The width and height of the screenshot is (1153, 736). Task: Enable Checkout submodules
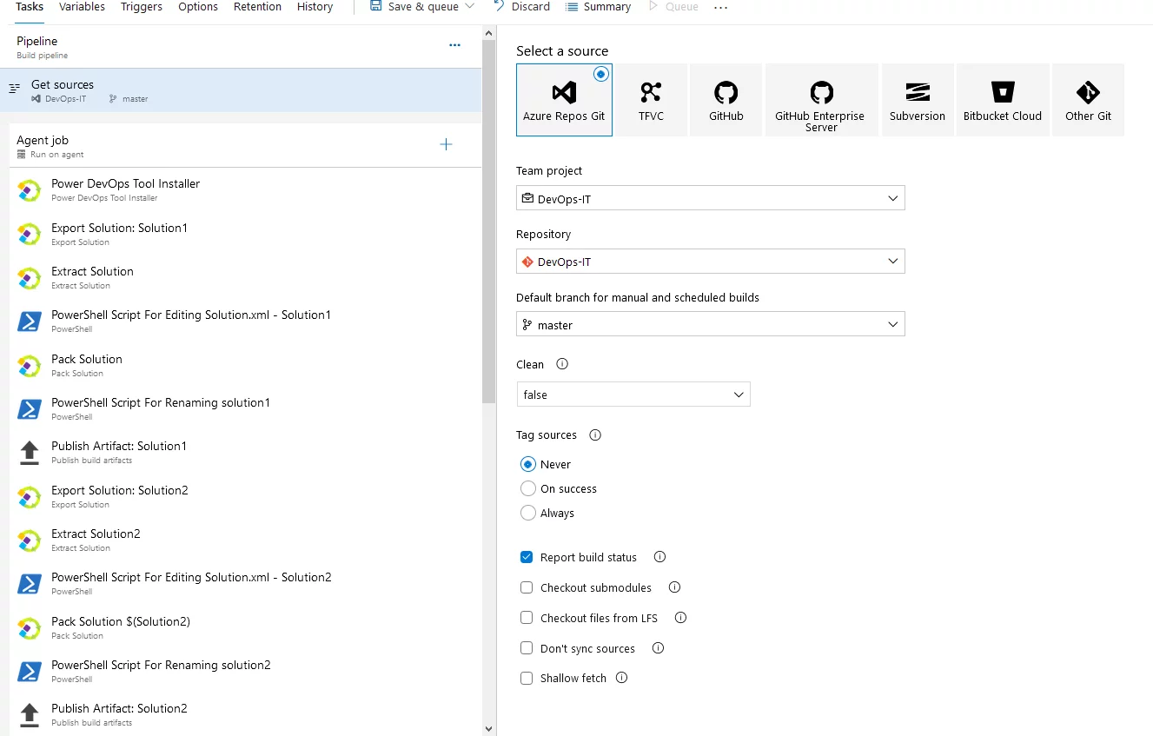point(527,587)
